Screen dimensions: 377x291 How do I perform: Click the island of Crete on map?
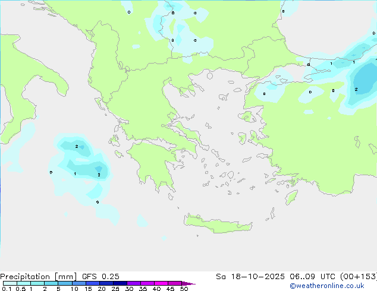click(x=218, y=224)
